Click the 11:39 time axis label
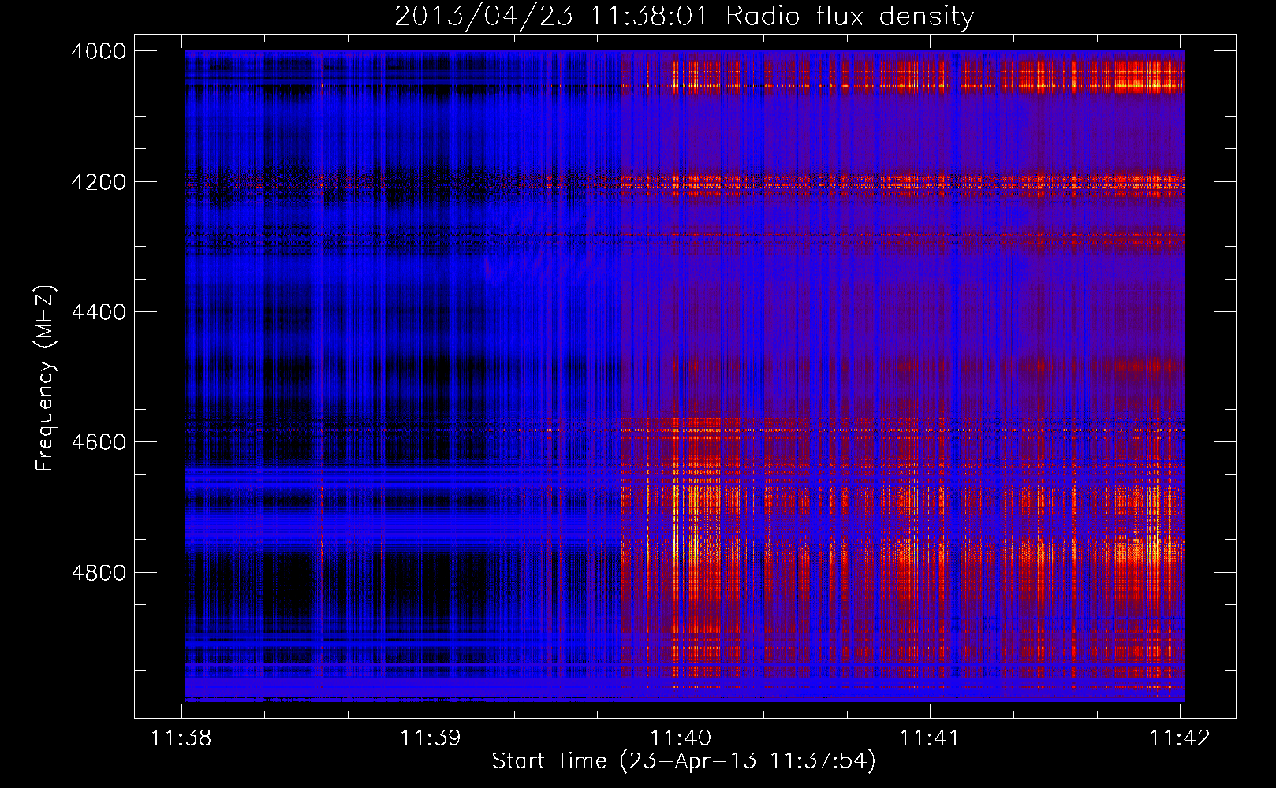 pyautogui.click(x=431, y=738)
